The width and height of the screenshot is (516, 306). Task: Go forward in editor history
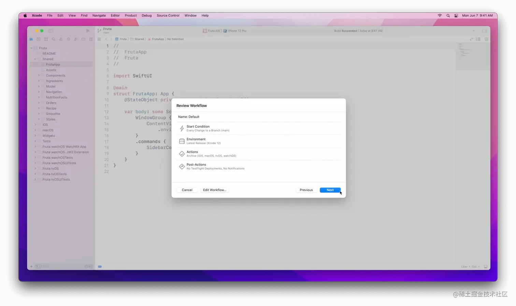coord(111,39)
